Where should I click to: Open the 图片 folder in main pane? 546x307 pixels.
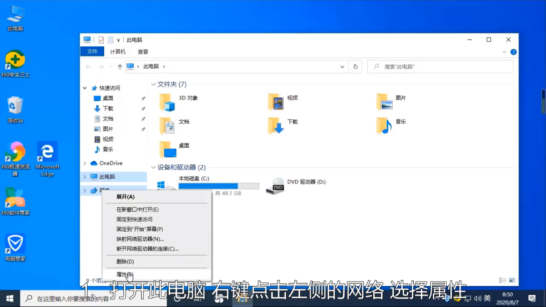click(391, 102)
